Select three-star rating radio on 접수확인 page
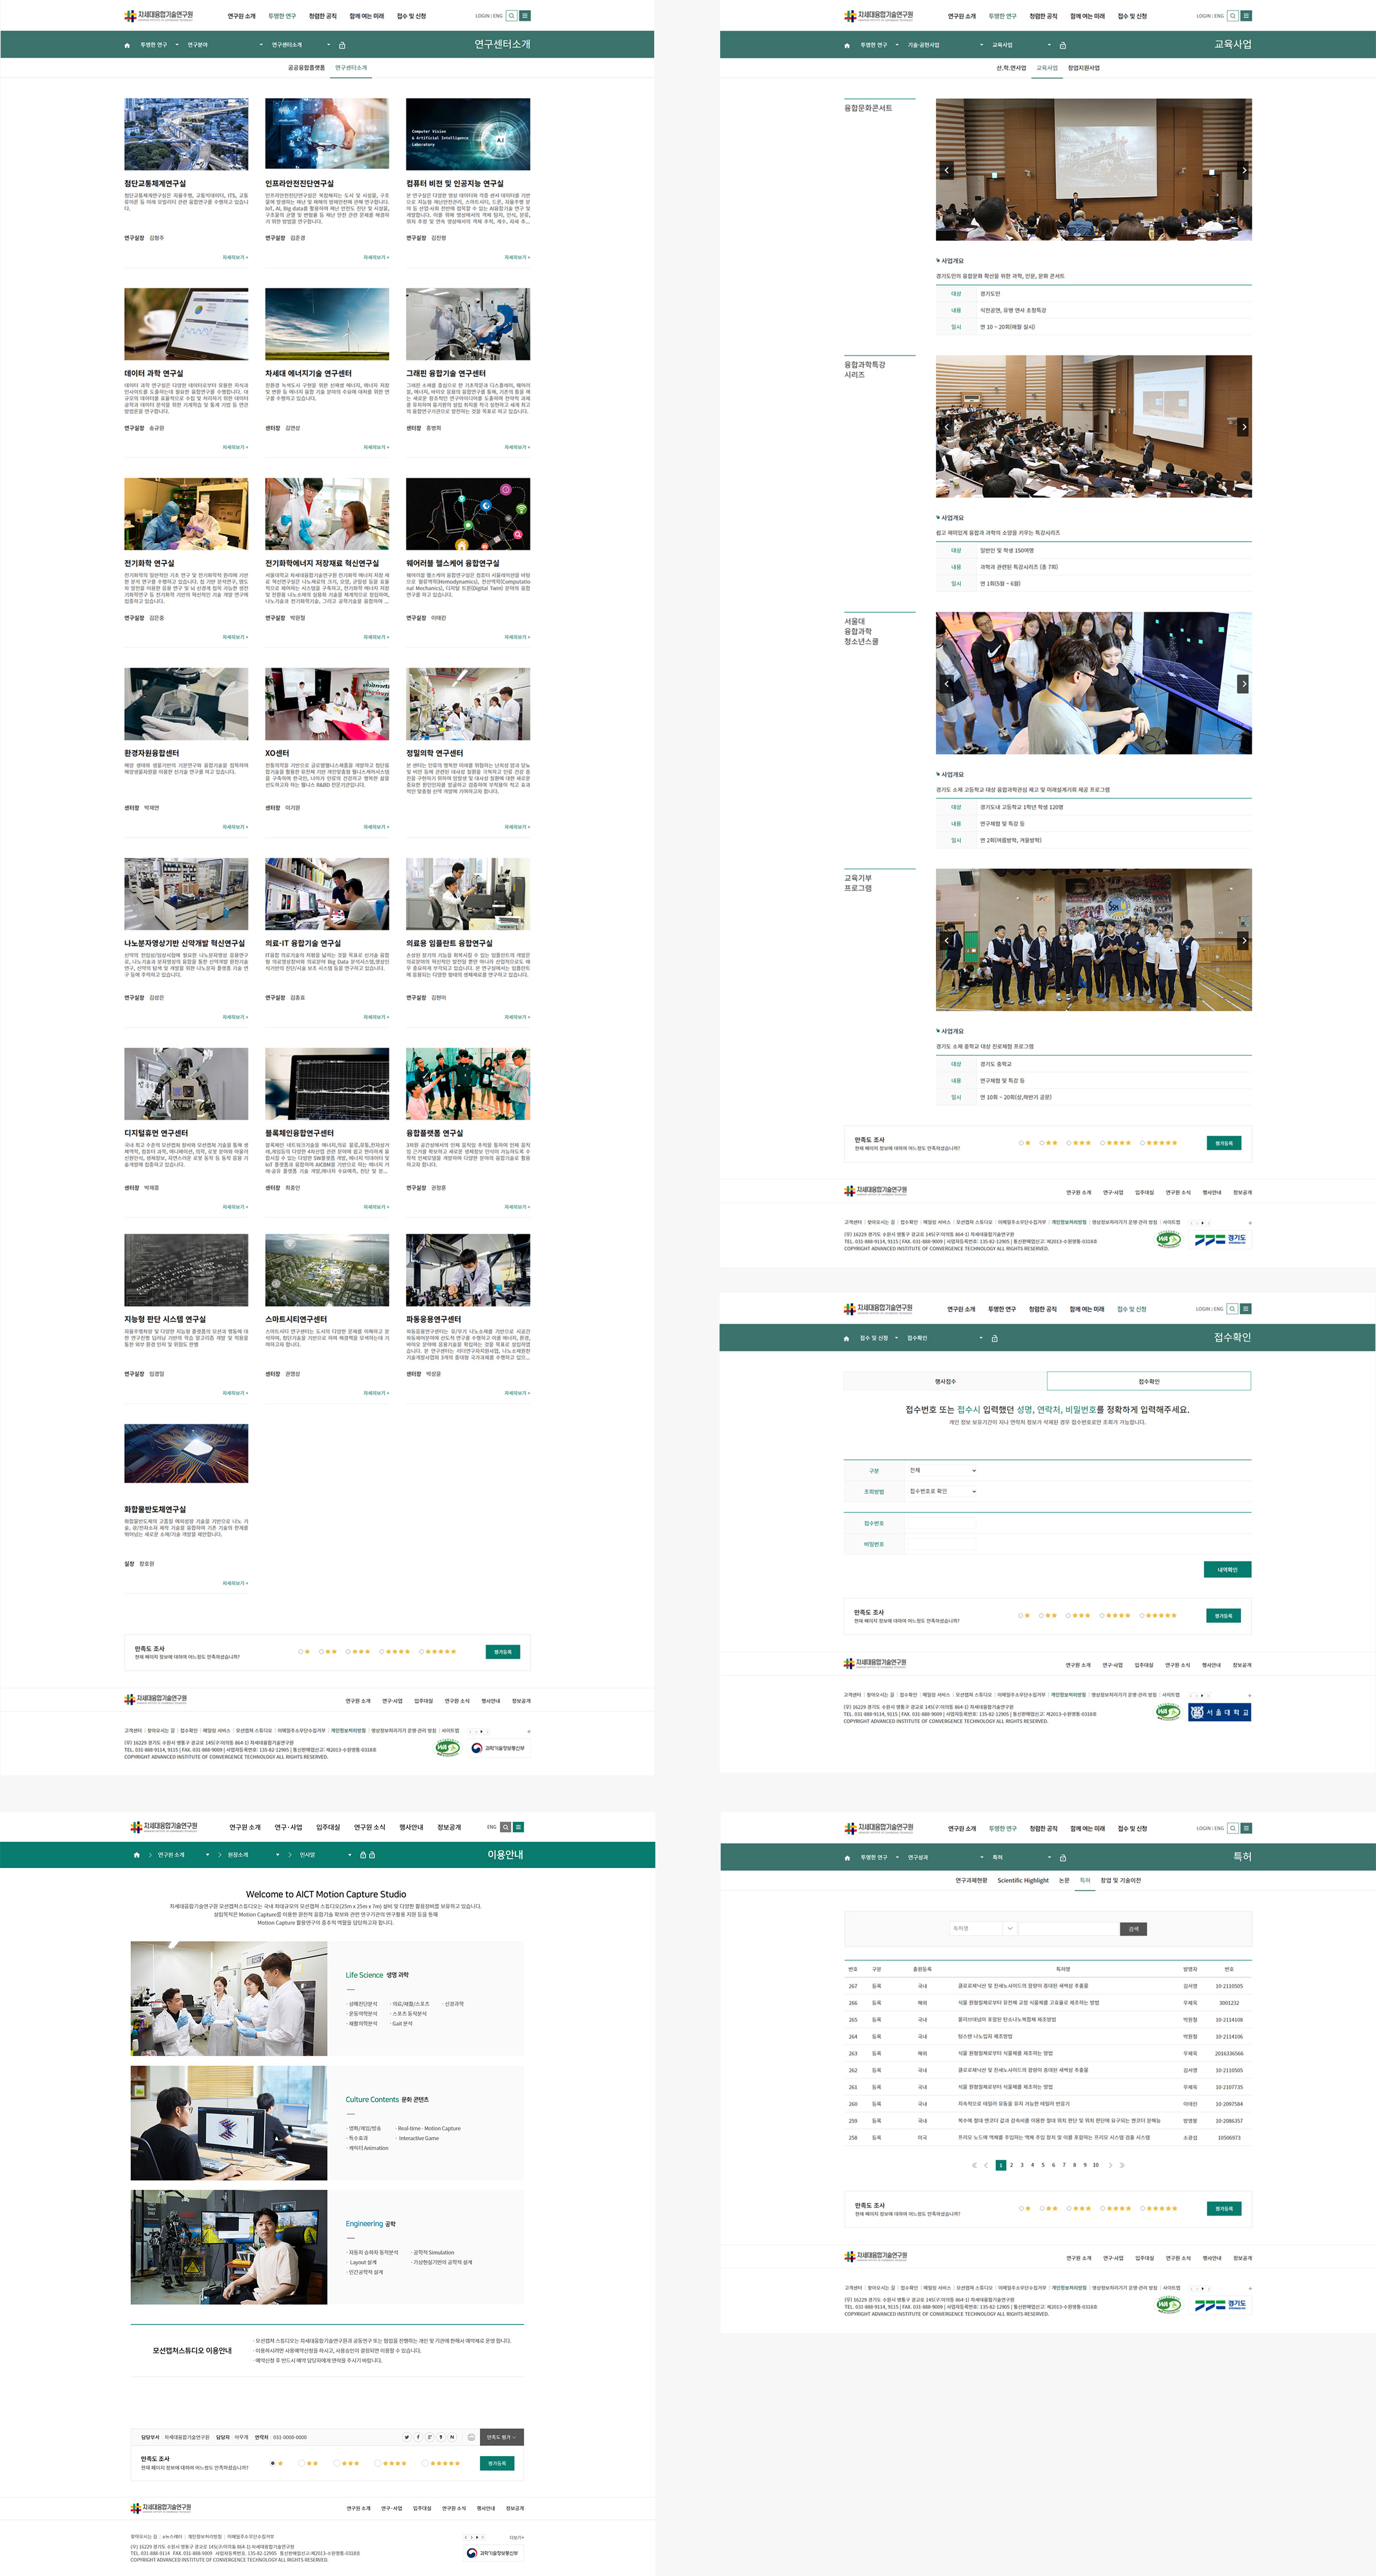Screen dimensions: 1376x2576 click(x=1068, y=1615)
